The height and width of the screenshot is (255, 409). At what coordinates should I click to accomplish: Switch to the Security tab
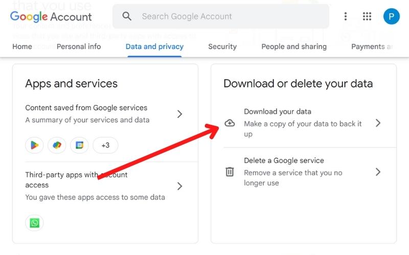point(222,46)
